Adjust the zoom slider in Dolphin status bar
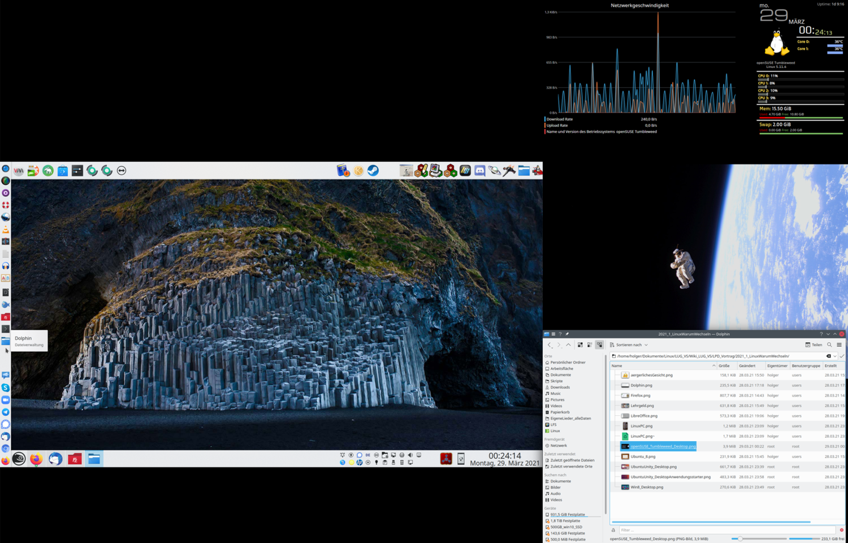848x543 pixels. coord(740,539)
